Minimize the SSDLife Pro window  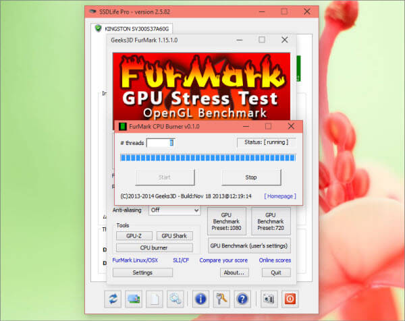pos(262,12)
